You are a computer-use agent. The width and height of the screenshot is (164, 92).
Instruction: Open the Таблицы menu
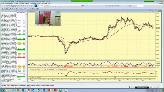(16, 3)
